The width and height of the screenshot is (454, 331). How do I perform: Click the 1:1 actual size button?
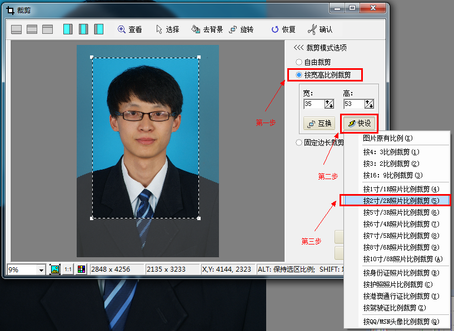coord(68,269)
